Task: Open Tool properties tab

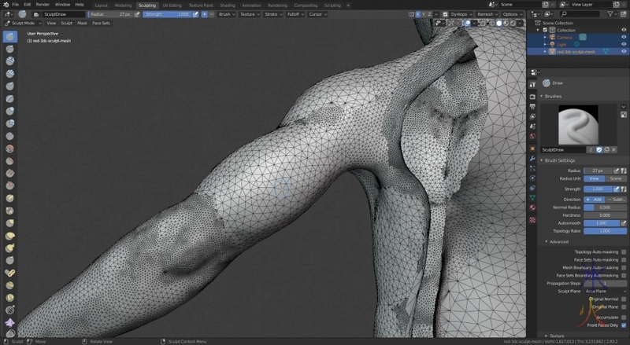Action: 532,84
